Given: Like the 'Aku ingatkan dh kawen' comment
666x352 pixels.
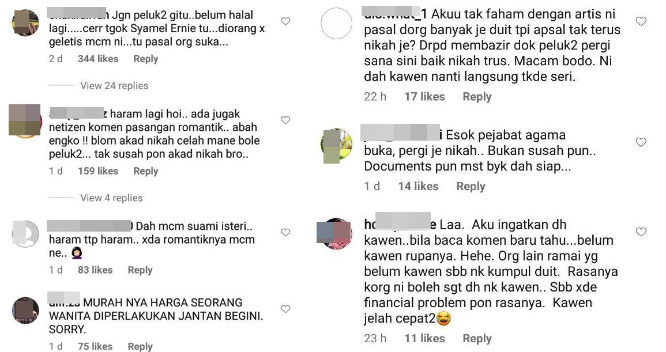Looking at the screenshot, I should 641,232.
